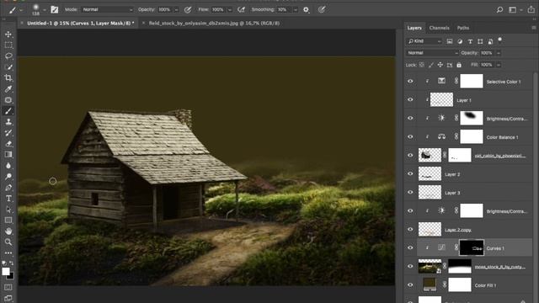Viewport: 539px width, 303px height.
Task: Open smoothing options gear icon
Action: pos(306,9)
